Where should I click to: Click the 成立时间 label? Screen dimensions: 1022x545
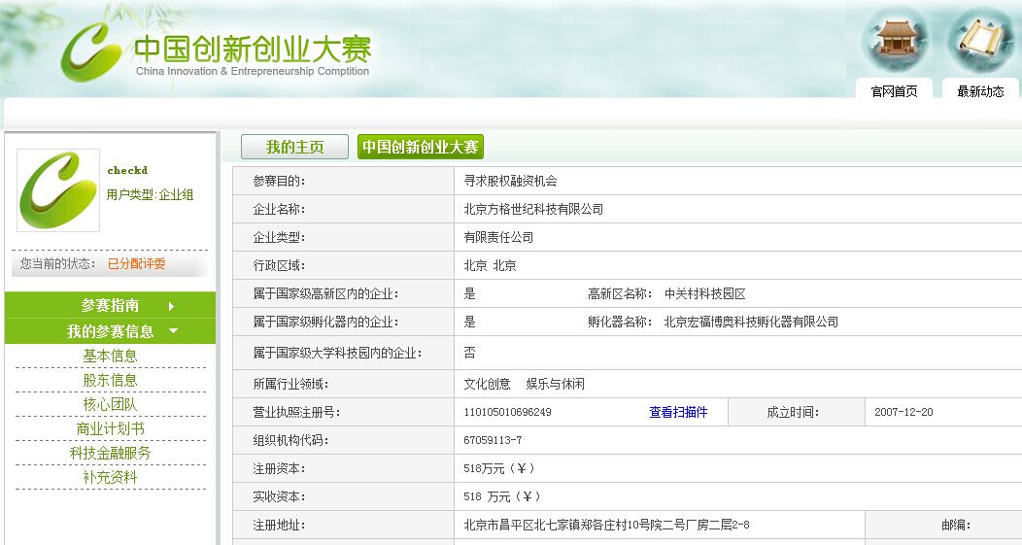click(793, 412)
